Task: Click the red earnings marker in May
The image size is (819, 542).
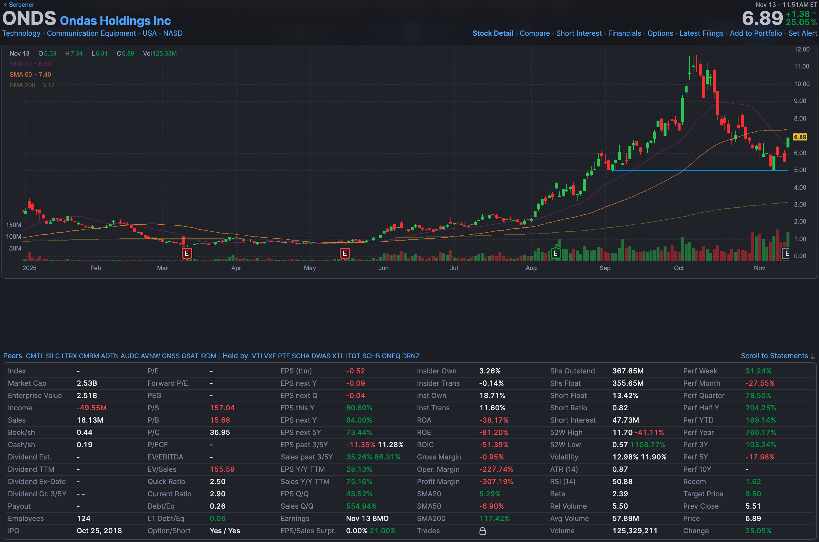Action: (345, 253)
